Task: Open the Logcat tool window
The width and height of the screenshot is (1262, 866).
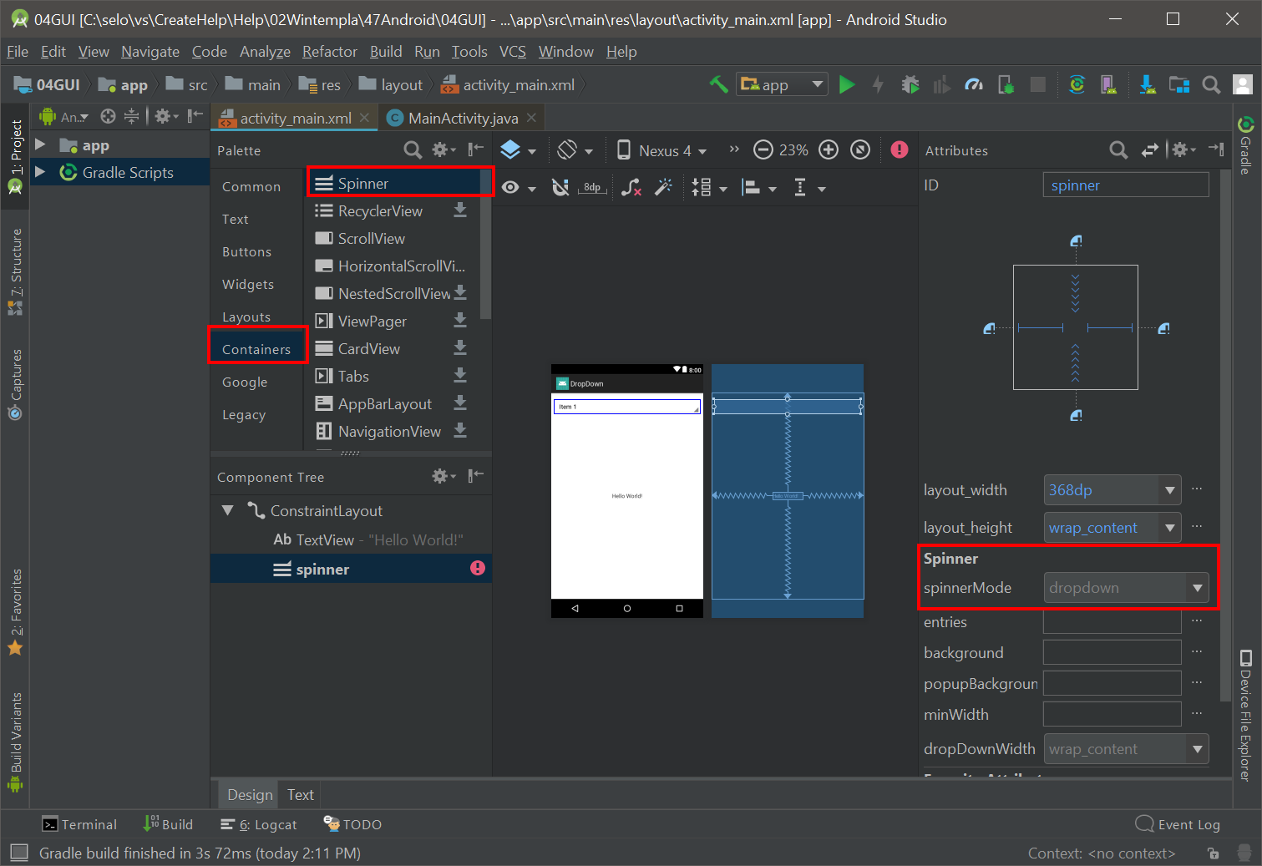Action: point(259,824)
